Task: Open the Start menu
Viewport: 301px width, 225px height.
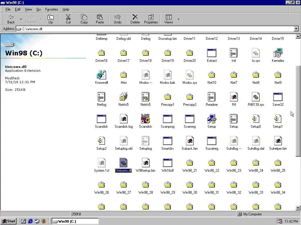Action: pyautogui.click(x=9, y=221)
